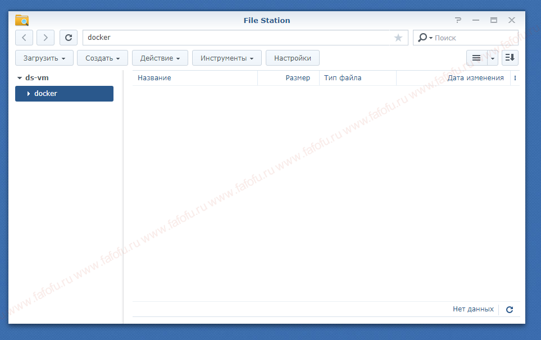Open the Инструменты menu
Viewport: 541px width, 340px height.
[x=227, y=58]
